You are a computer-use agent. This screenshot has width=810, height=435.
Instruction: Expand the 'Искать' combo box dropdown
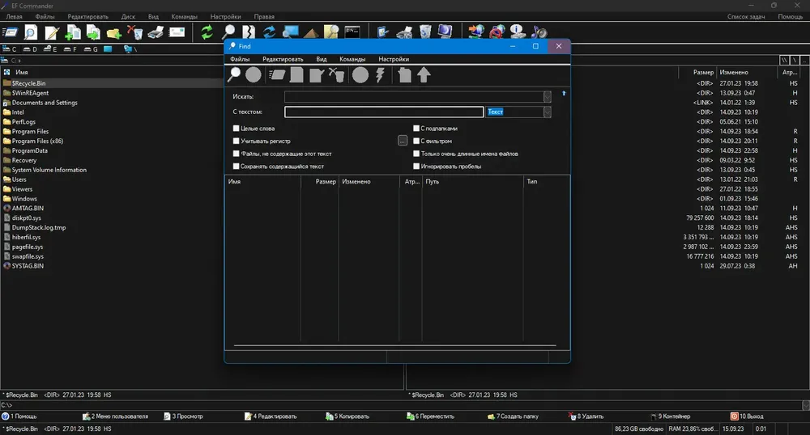(547, 97)
